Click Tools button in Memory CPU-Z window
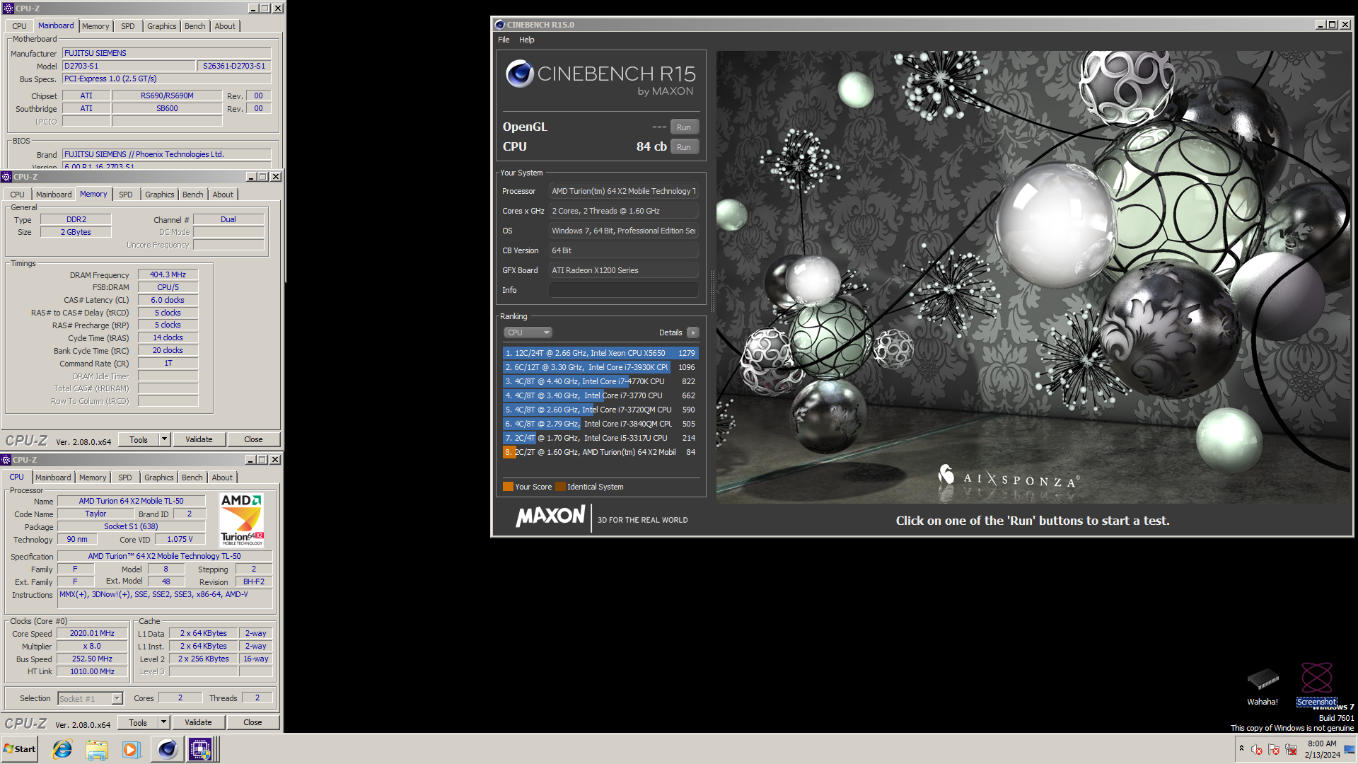 139,440
